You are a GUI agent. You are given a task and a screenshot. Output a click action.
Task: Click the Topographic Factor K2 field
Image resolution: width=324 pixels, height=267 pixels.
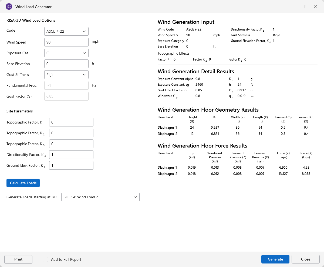[x=71, y=133]
